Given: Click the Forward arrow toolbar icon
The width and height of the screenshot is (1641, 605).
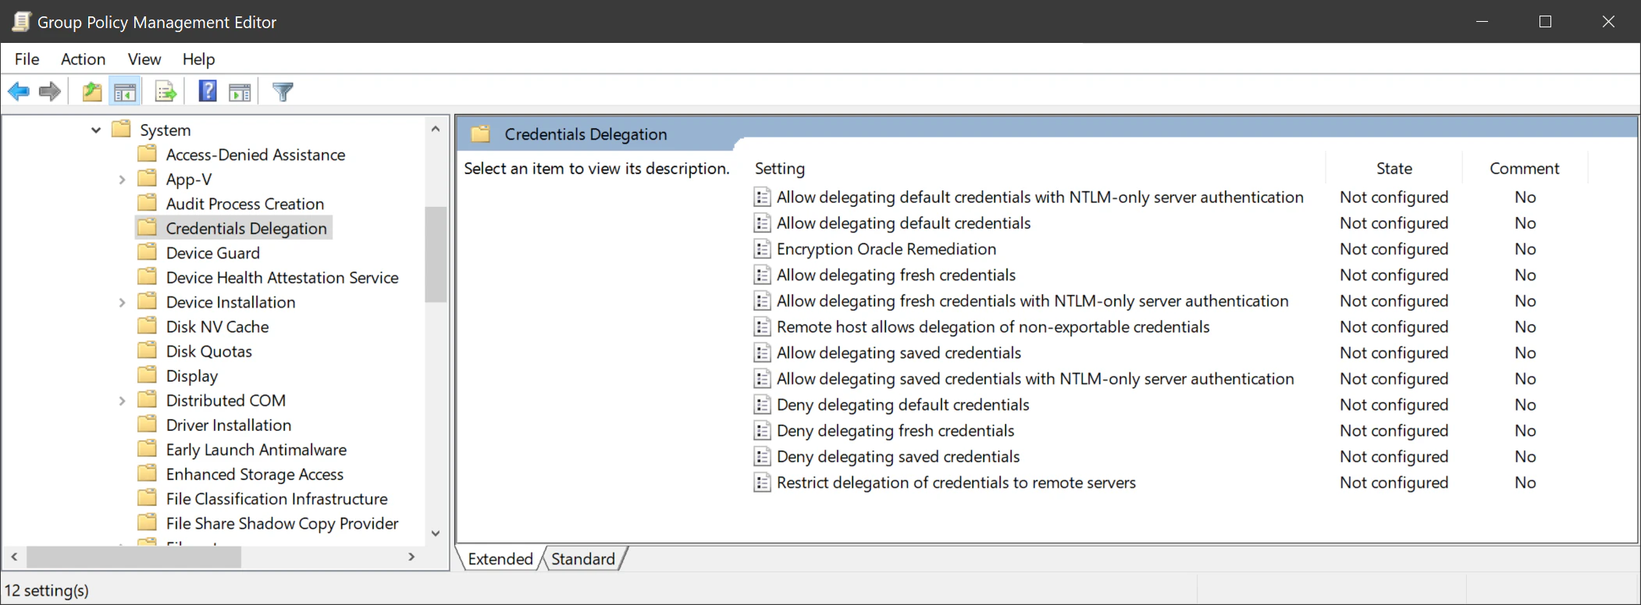Looking at the screenshot, I should click(x=50, y=92).
